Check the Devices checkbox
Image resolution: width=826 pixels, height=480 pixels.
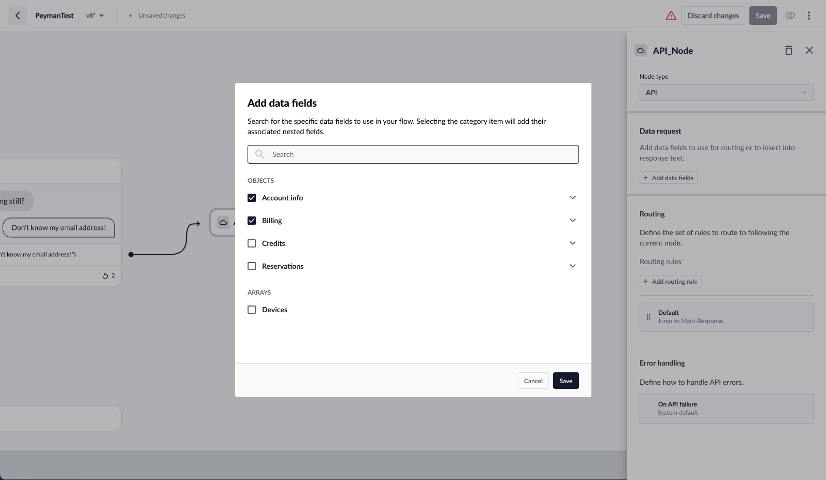(252, 310)
